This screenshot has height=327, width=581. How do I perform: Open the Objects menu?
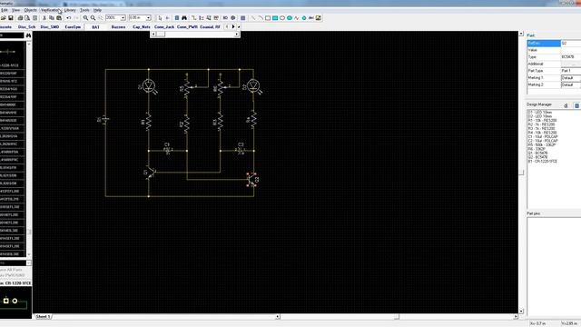[x=30, y=10]
